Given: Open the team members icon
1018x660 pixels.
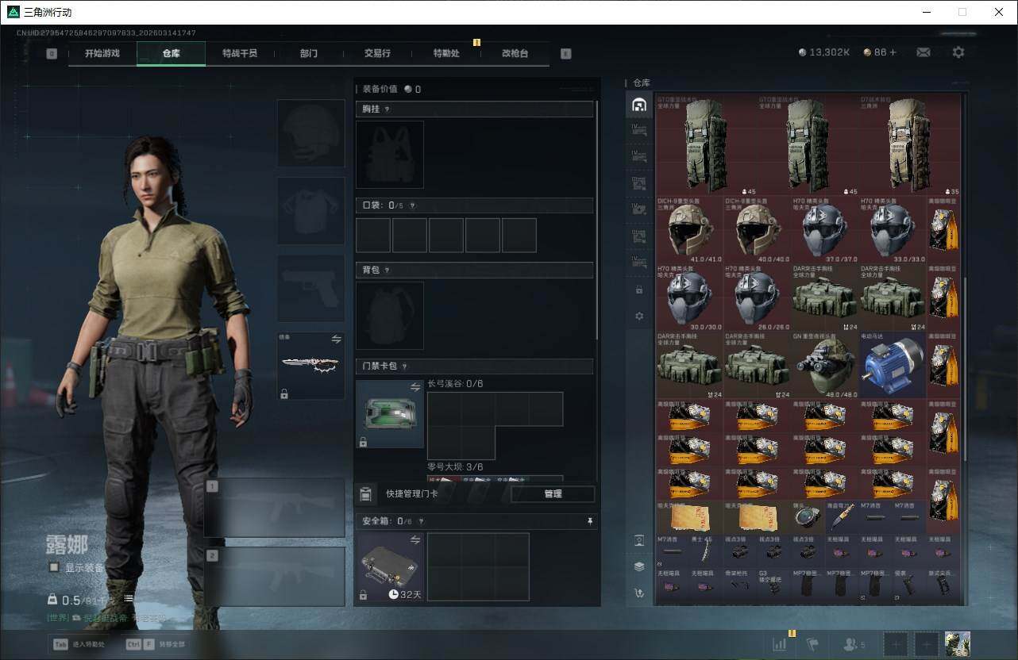Looking at the screenshot, I should pos(851,644).
